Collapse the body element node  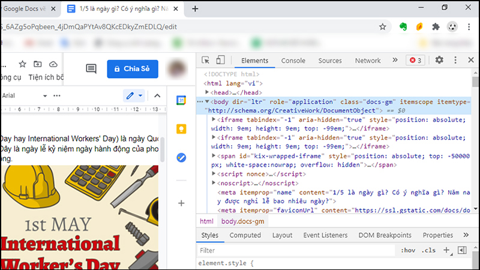coord(207,101)
